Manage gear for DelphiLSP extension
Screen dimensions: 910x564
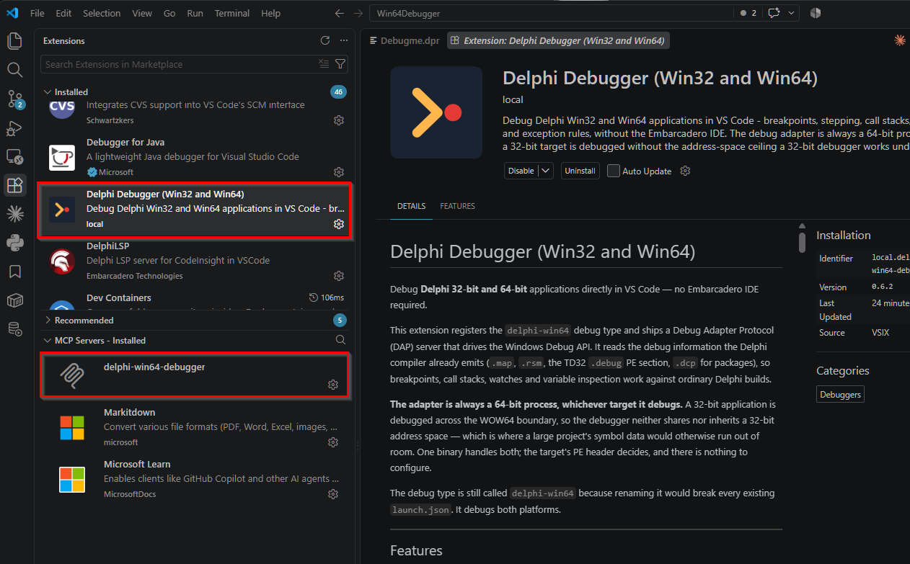tap(339, 276)
